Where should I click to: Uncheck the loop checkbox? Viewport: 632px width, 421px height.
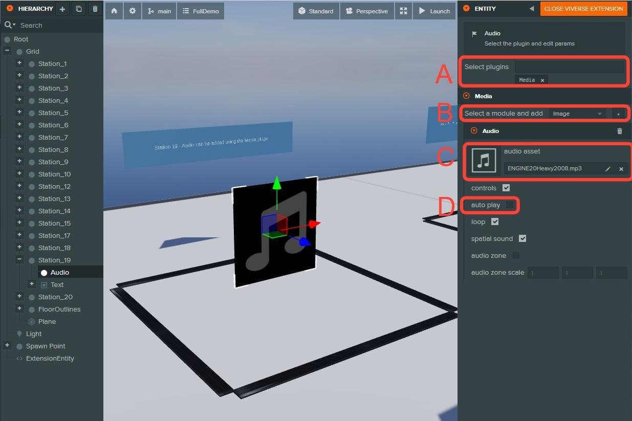click(x=495, y=221)
